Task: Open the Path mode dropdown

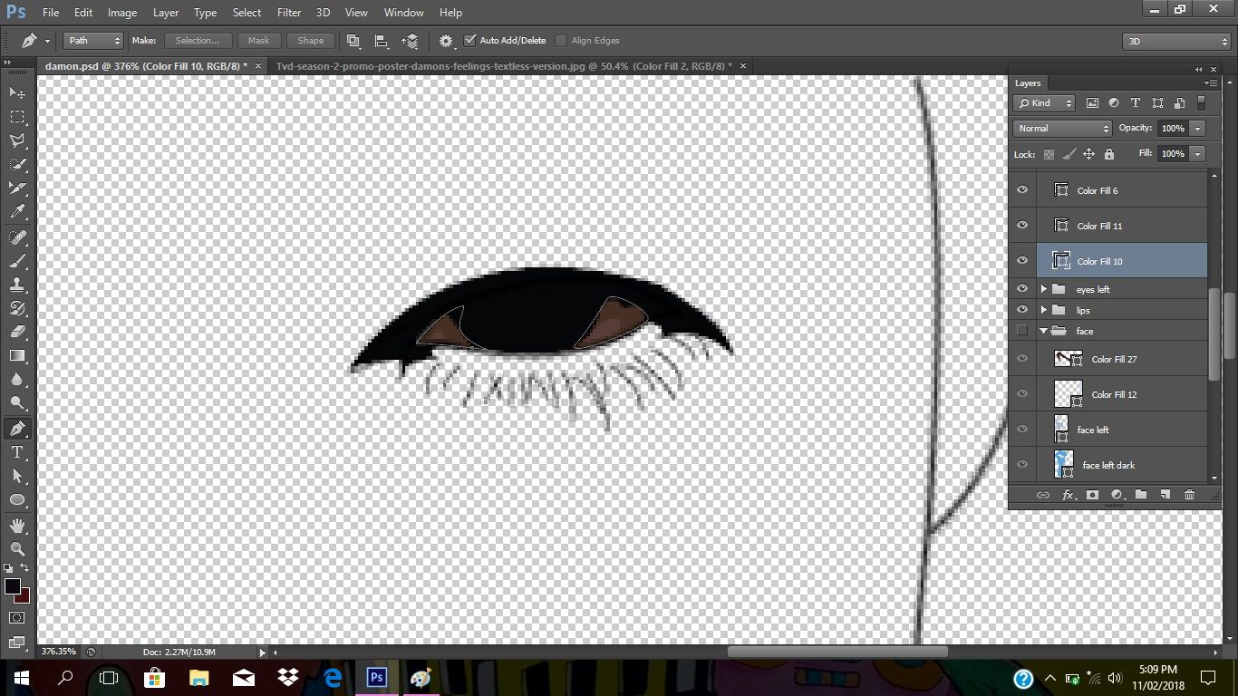Action: (x=93, y=41)
